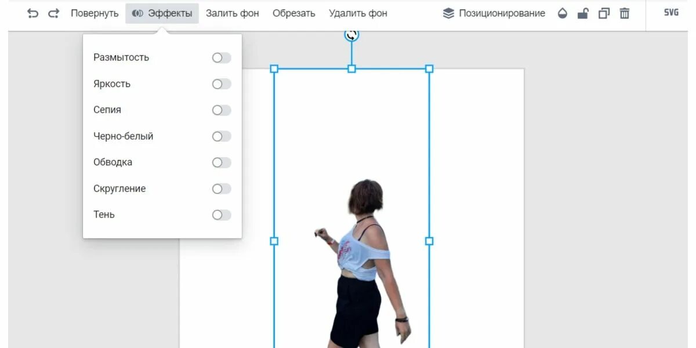Click the rotation handle above the image
The width and height of the screenshot is (696, 348).
click(x=351, y=35)
